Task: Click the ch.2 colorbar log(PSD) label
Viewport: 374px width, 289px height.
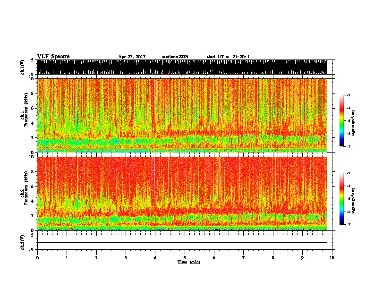Action: (353, 201)
